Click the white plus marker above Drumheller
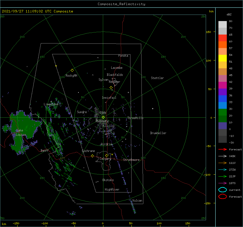This screenshot has width=243, height=227. 153,109
